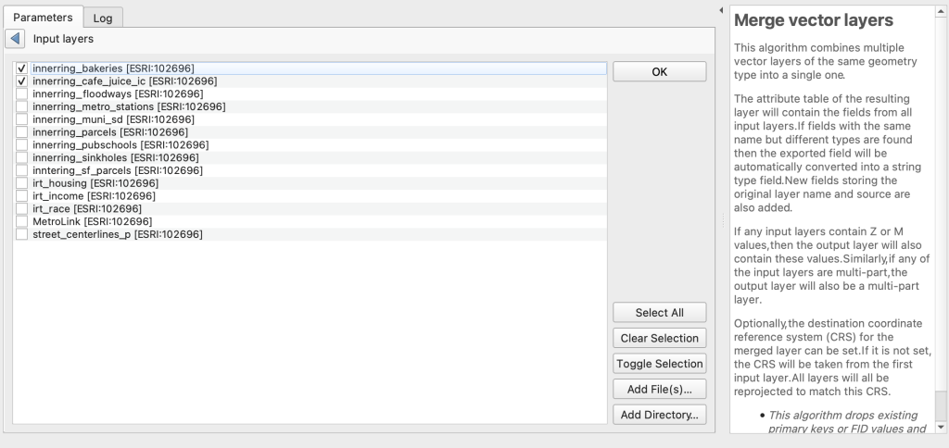Tick the innerring_parcels checkbox
Viewport: 949px width, 448px height.
click(21, 132)
